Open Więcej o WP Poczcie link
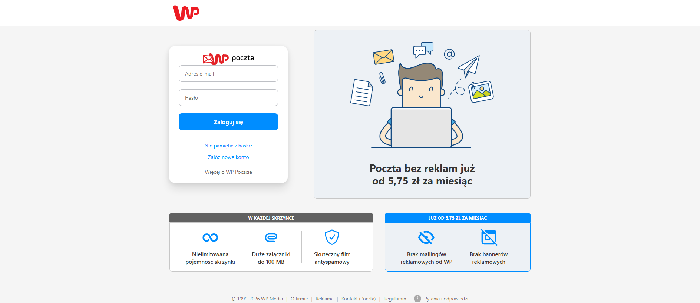 pos(228,172)
